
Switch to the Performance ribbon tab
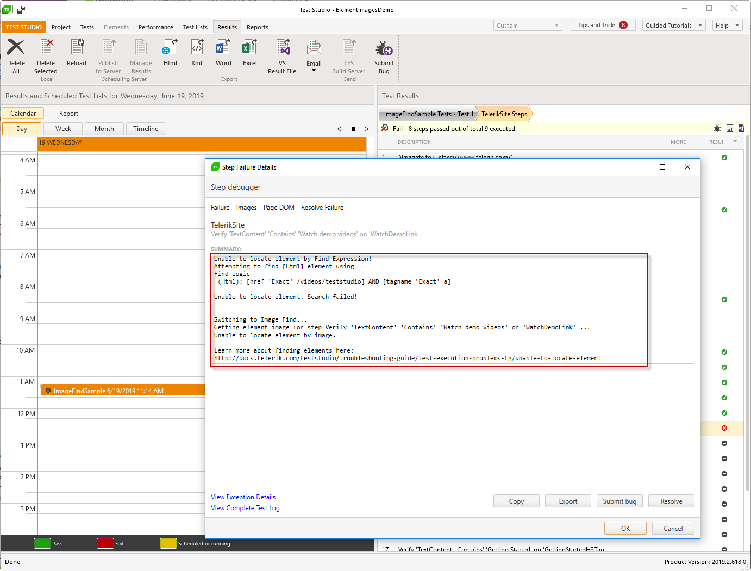click(156, 27)
